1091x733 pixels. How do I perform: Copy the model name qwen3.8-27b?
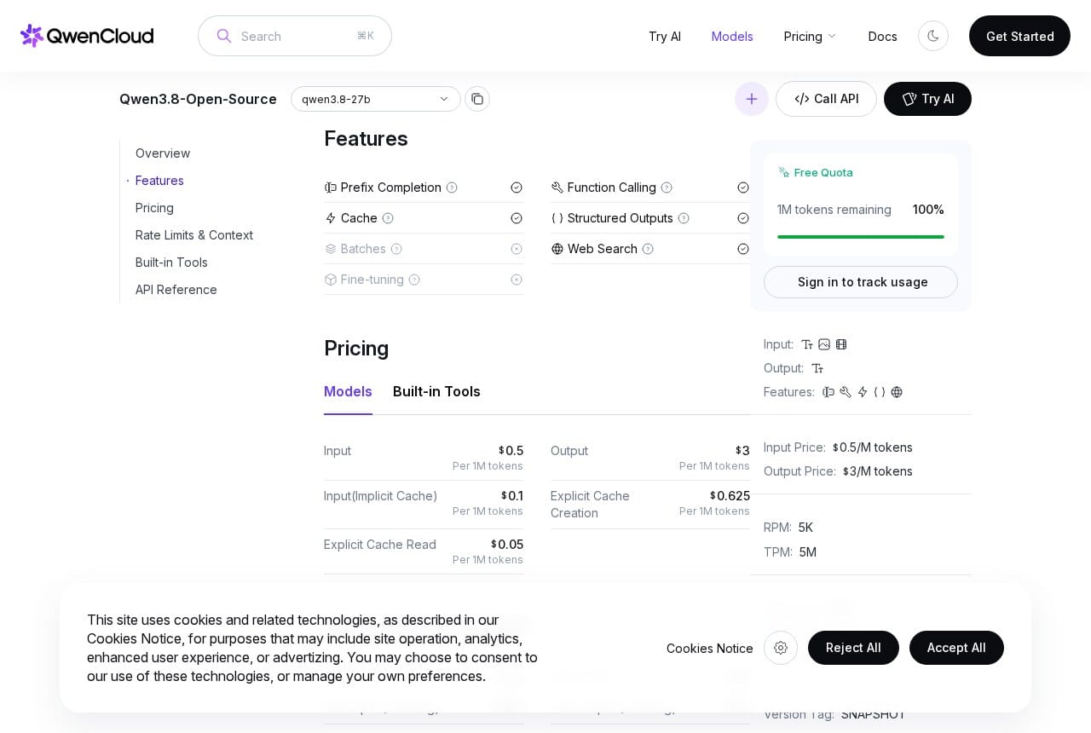[x=477, y=99]
